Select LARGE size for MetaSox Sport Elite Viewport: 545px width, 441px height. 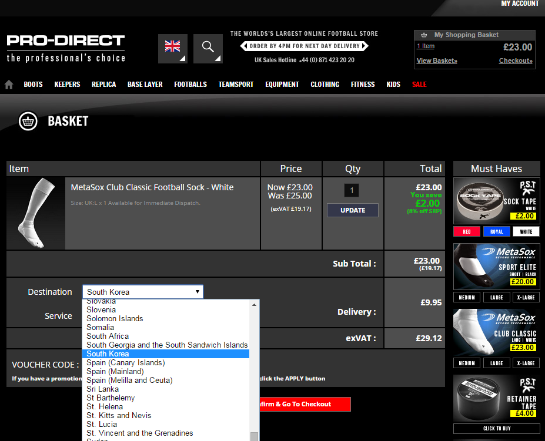pyautogui.click(x=497, y=297)
